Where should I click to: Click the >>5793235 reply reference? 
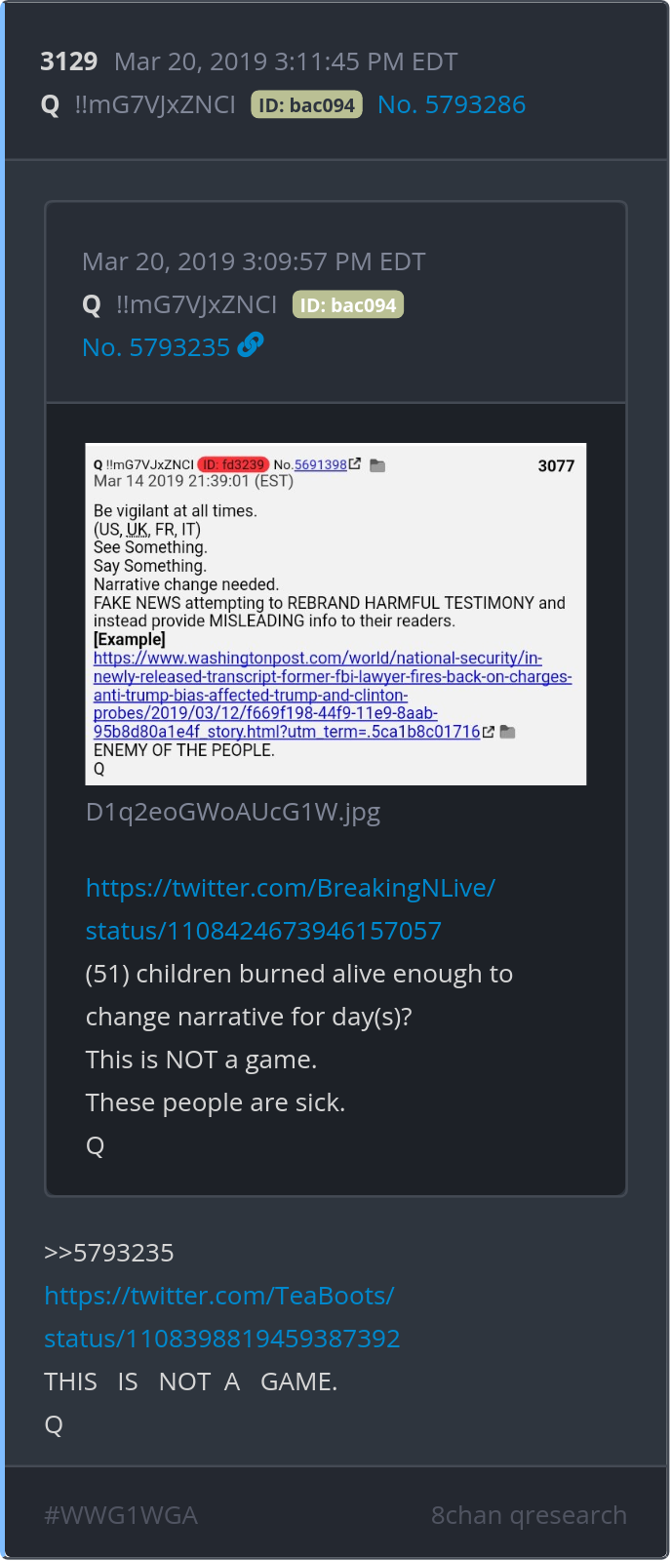109,1253
